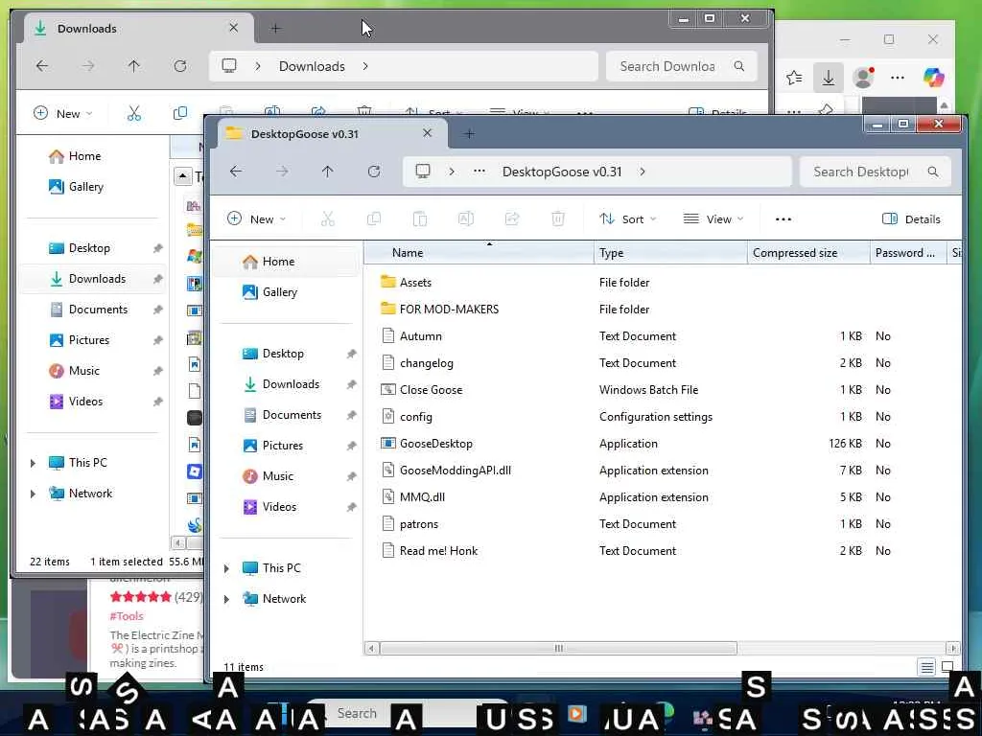Open browser downloads icon in Edge toolbar
This screenshot has width=982, height=736.
click(x=828, y=78)
